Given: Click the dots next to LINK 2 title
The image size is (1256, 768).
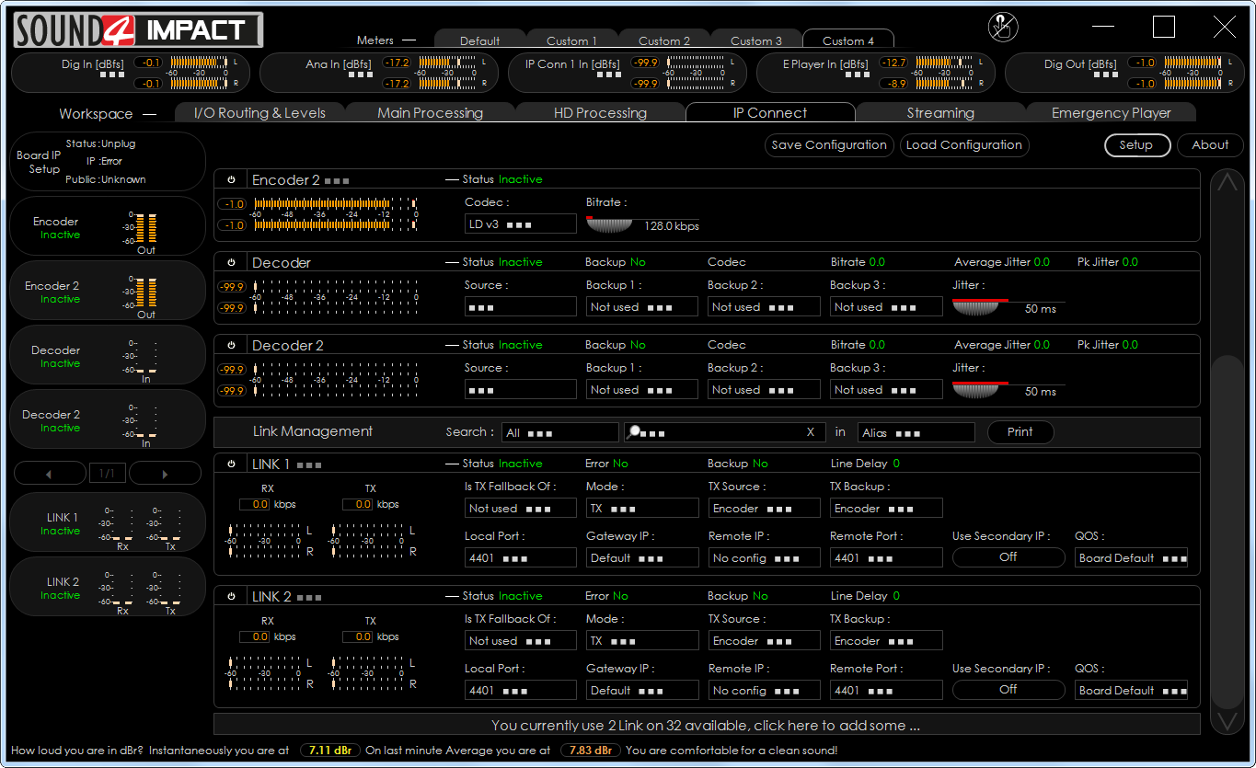Looking at the screenshot, I should [x=309, y=598].
